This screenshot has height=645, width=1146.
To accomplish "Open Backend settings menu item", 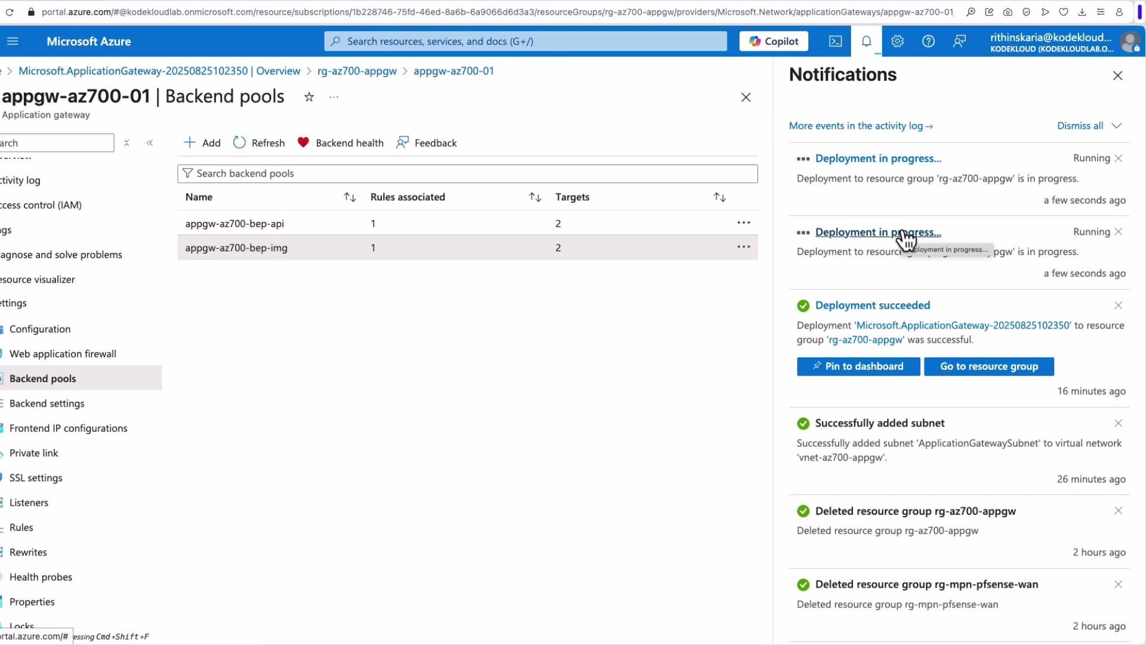I will click(x=47, y=403).
